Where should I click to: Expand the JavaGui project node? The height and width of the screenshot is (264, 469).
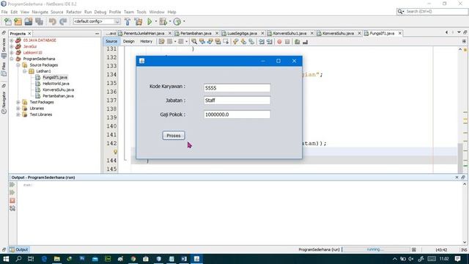pyautogui.click(x=12, y=46)
